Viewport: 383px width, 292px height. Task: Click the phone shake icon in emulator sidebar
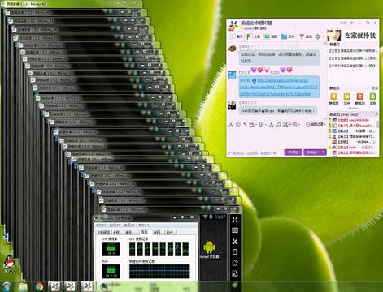(235, 252)
